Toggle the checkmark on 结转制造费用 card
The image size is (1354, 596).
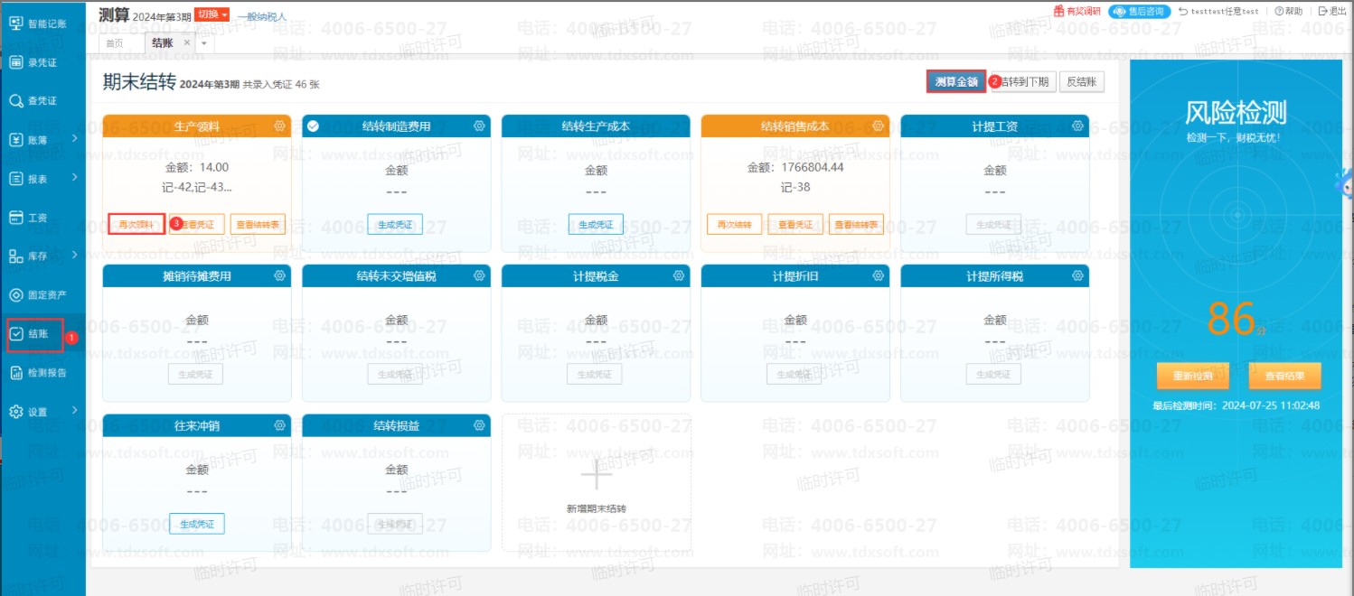[x=313, y=126]
